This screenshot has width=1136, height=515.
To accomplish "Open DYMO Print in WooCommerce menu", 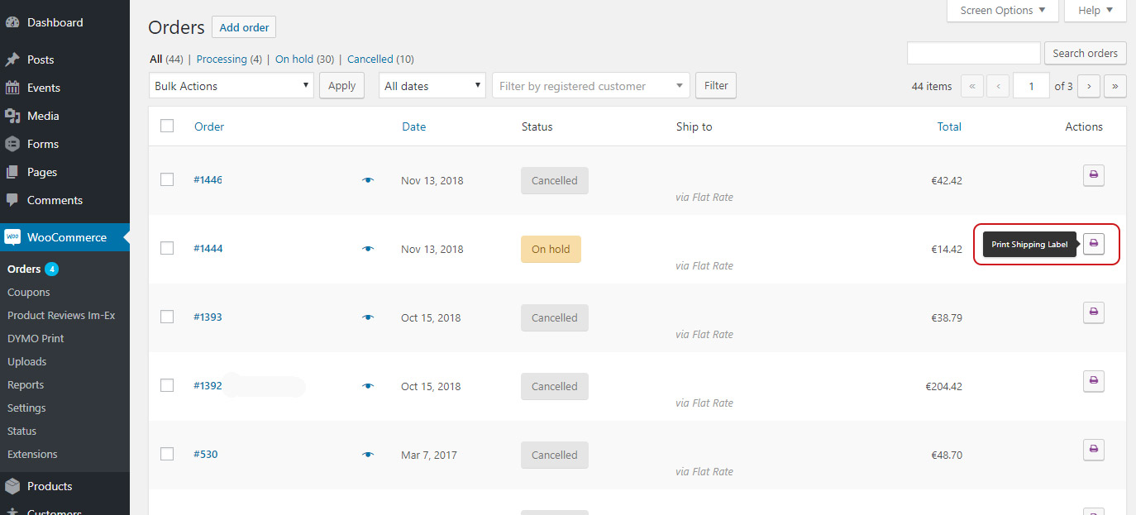I will (x=36, y=338).
